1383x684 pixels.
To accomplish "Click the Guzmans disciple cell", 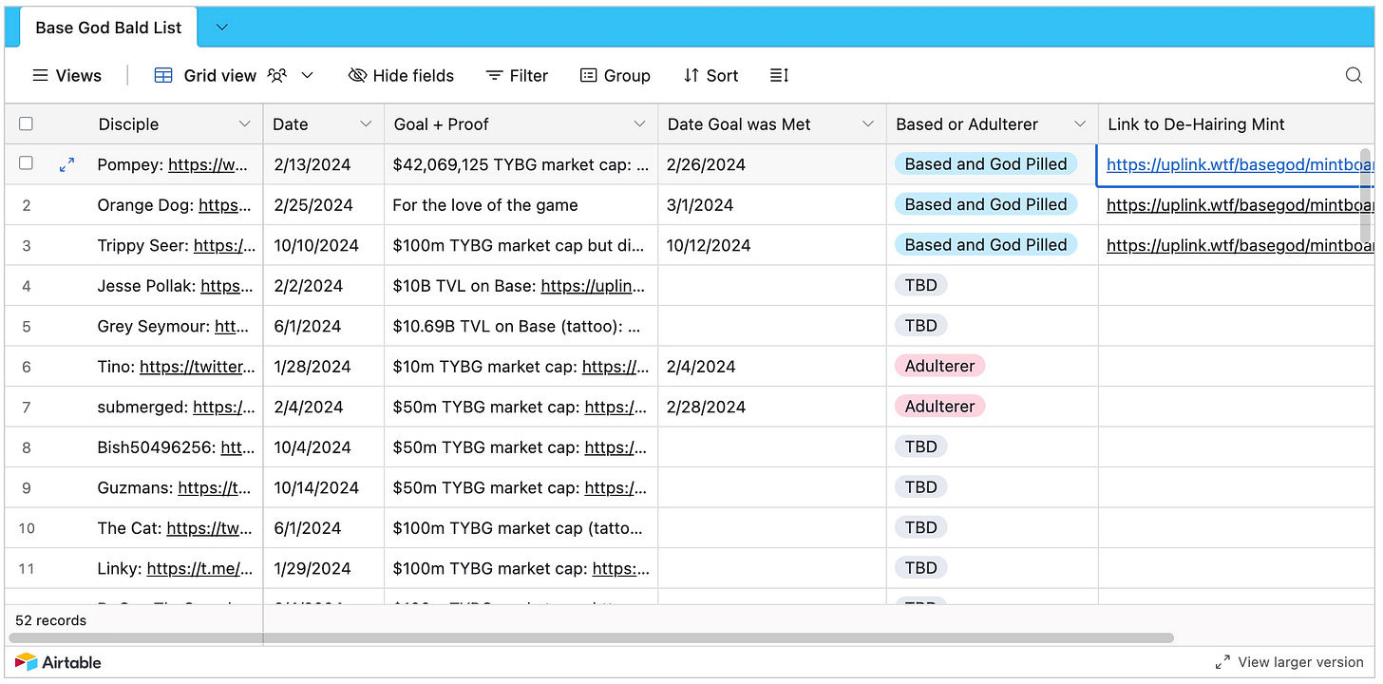I will coord(174,487).
